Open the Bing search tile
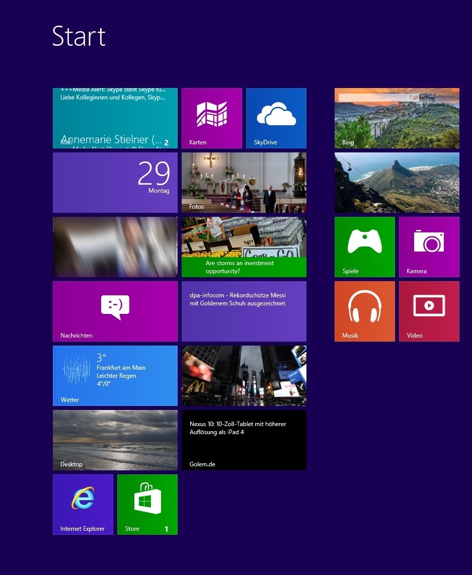 coord(397,118)
